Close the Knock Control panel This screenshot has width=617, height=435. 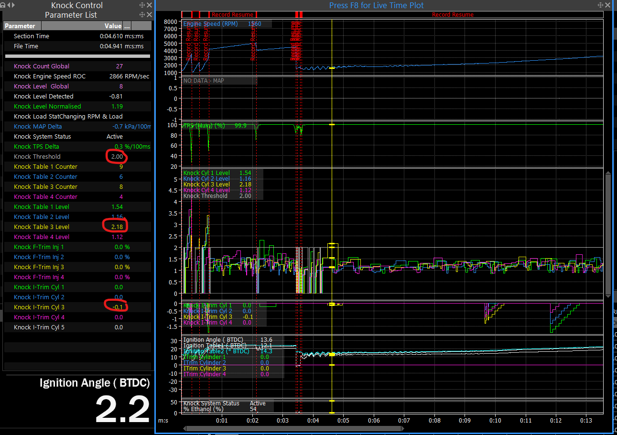(150, 5)
